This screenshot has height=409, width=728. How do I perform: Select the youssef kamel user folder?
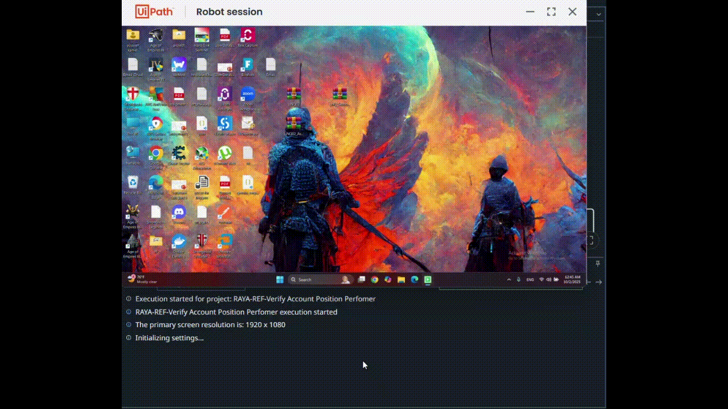[133, 37]
